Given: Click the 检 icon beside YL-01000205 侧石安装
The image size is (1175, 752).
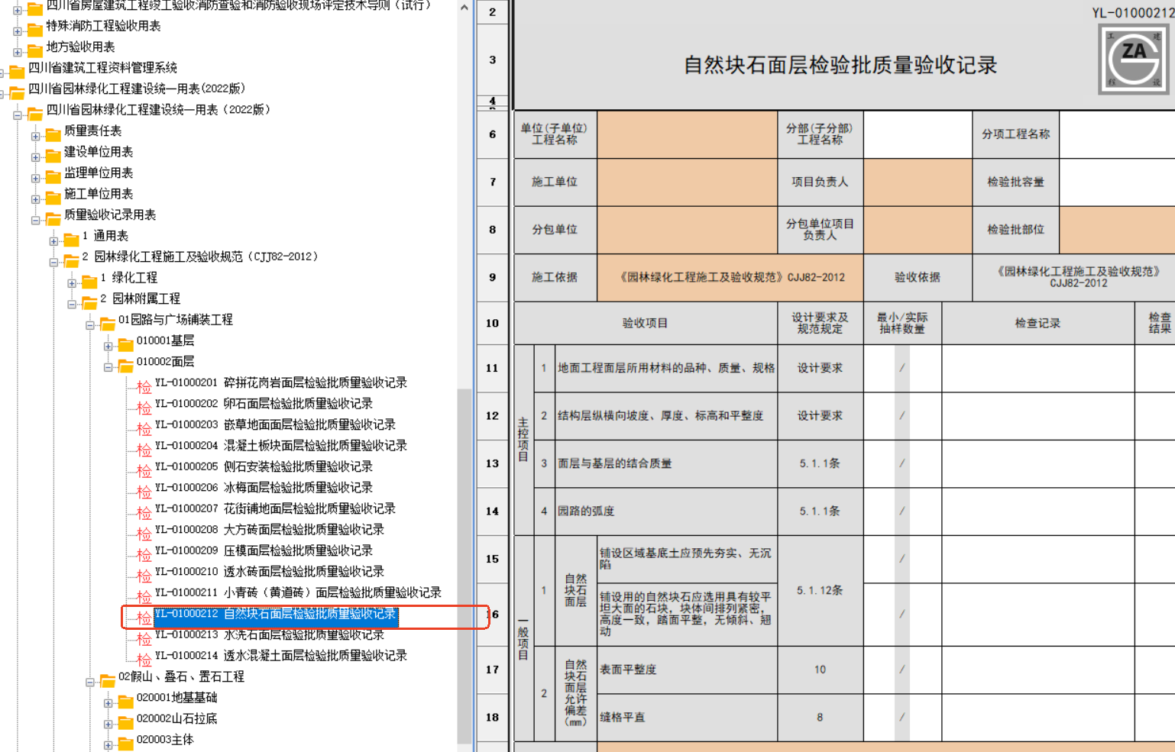Looking at the screenshot, I should [144, 470].
